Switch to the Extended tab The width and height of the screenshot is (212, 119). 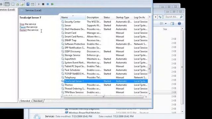[25, 101]
